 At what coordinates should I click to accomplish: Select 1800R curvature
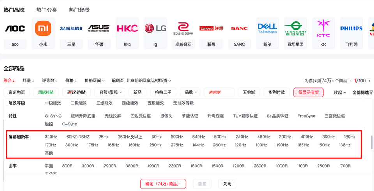[x=196, y=166]
